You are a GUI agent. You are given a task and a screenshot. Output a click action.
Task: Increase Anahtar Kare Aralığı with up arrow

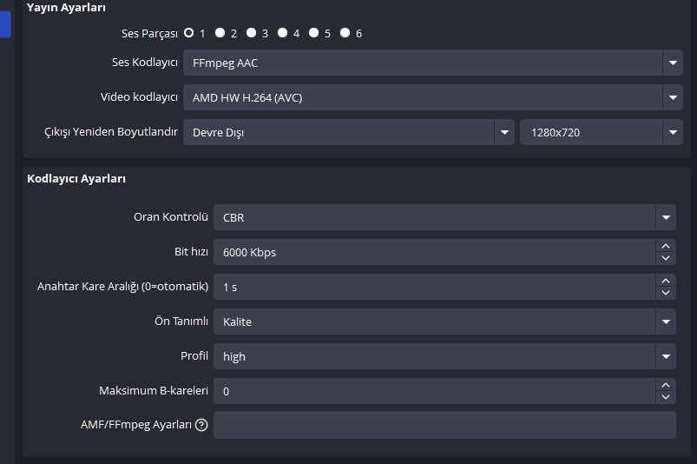click(666, 281)
